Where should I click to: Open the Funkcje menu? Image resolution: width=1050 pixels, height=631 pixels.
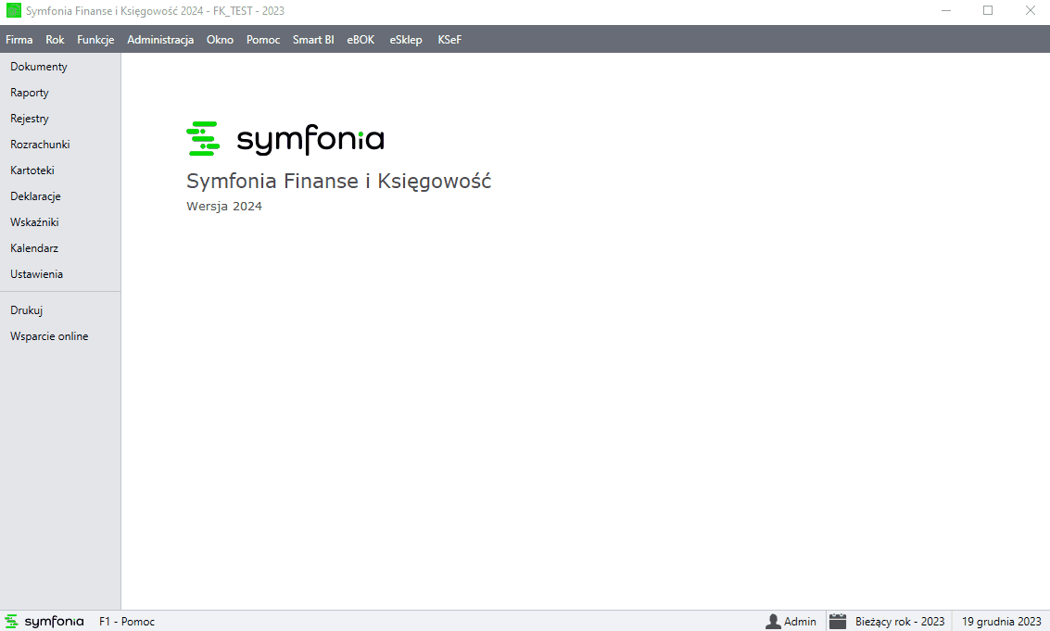coord(95,40)
